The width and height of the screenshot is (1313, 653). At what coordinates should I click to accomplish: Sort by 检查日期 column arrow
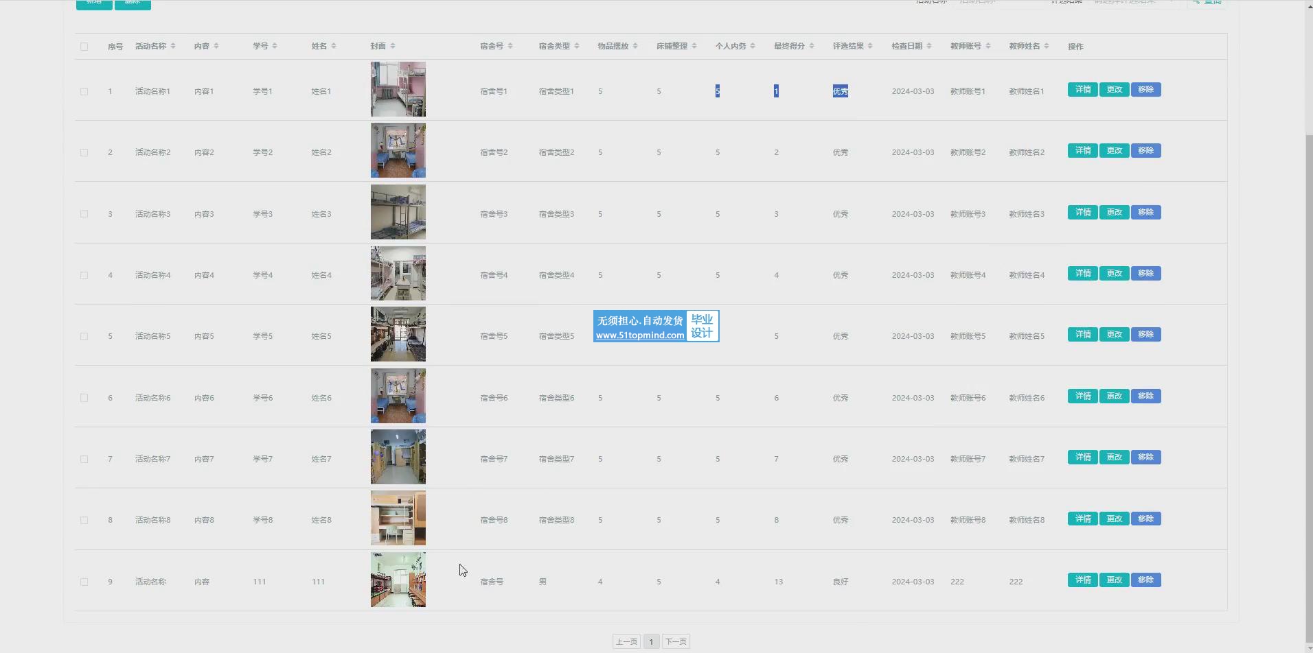[x=929, y=46]
